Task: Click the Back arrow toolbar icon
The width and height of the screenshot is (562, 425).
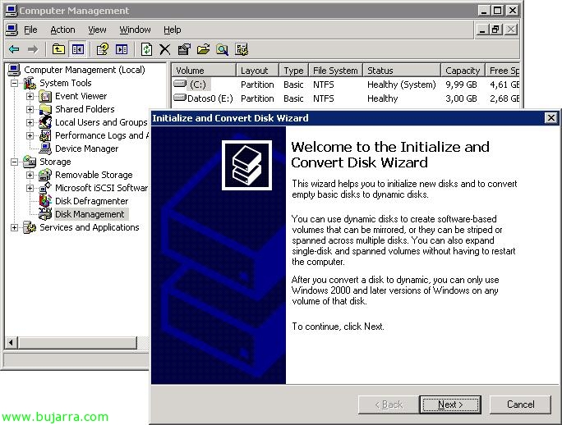Action: pos(14,49)
